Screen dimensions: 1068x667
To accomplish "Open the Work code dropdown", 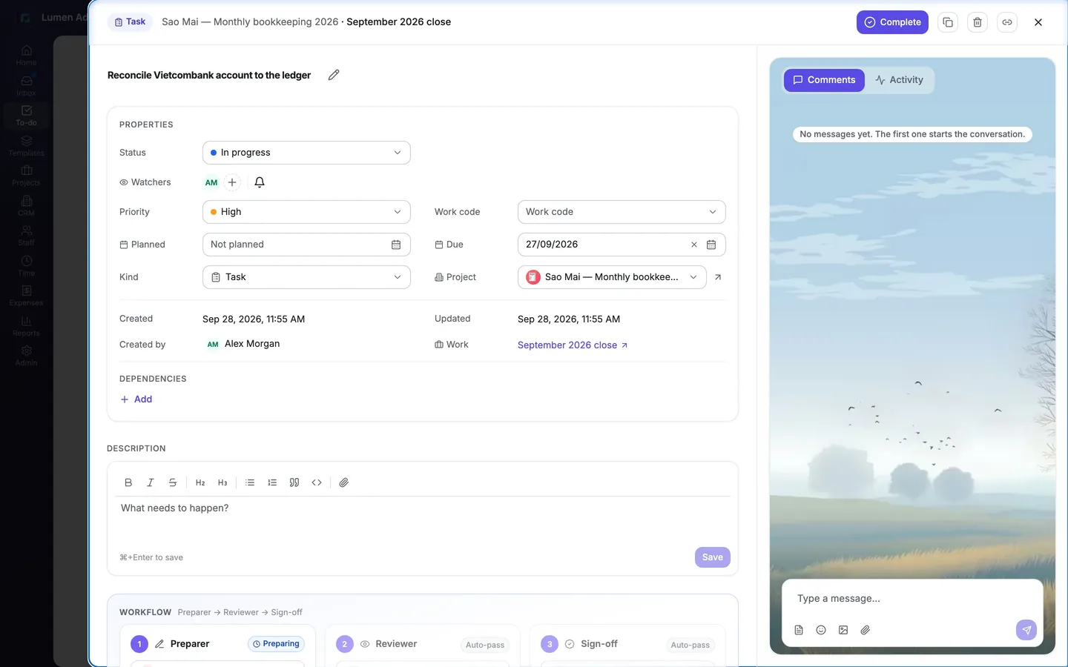I will coord(622,212).
